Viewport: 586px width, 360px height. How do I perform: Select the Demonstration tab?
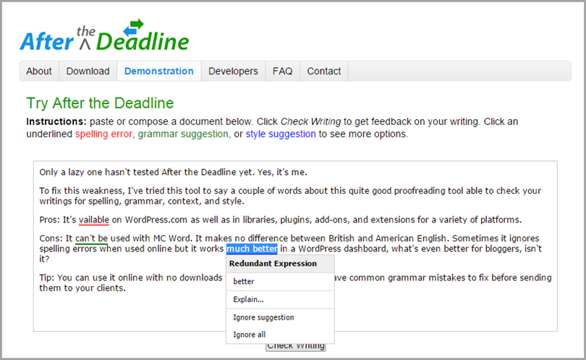click(158, 71)
